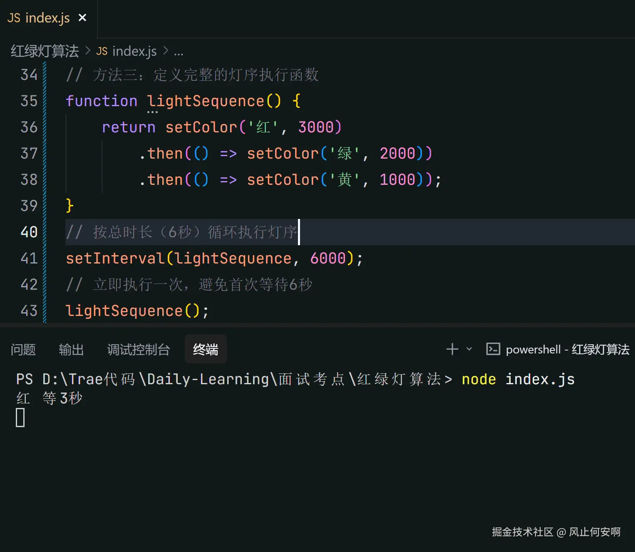
Task: Switch to the 输出 panel tab
Action: point(72,349)
